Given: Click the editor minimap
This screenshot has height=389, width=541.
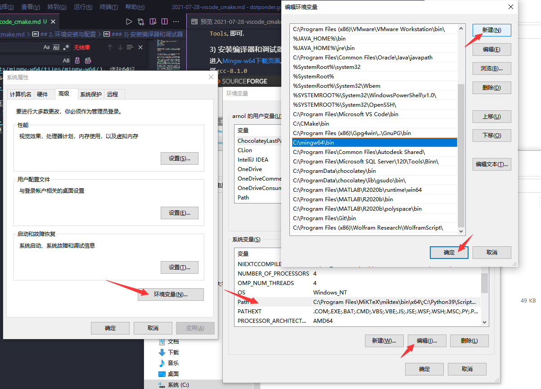Looking at the screenshot, I should (168, 54).
